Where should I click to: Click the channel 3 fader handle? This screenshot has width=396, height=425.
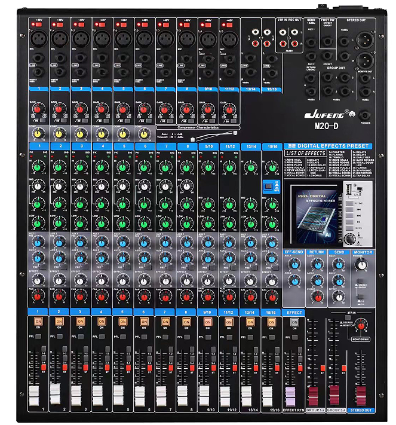[76, 395]
